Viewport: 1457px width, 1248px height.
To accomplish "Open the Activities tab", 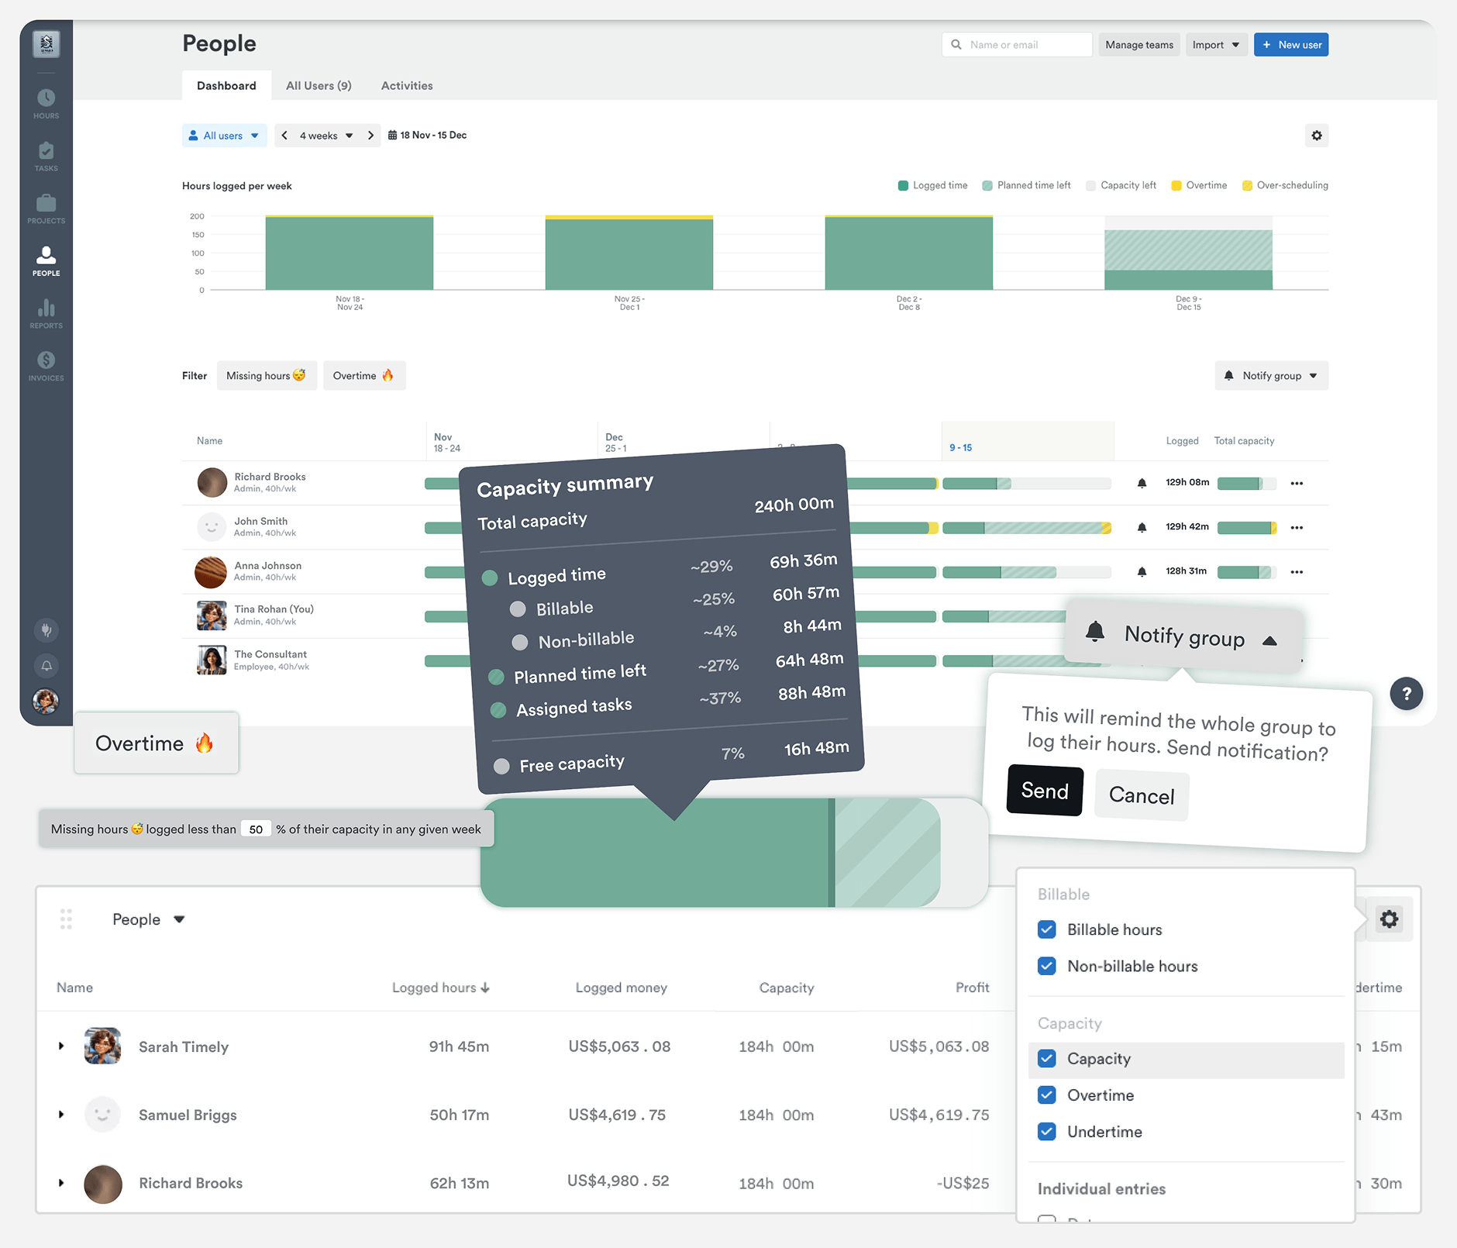I will click(x=406, y=86).
